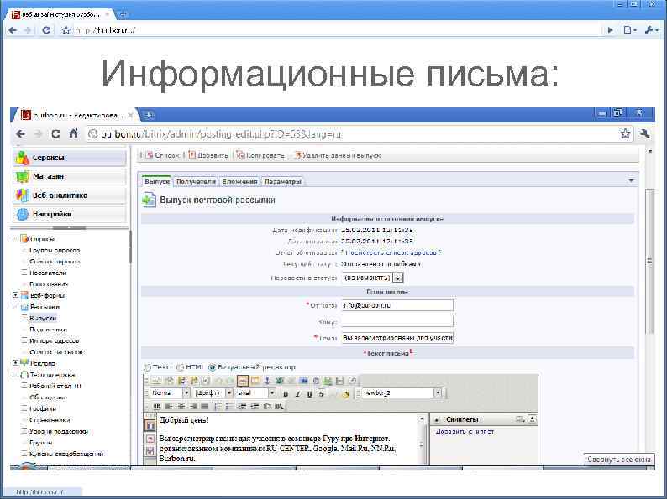Open the tab panel options arrow

(x=631, y=181)
